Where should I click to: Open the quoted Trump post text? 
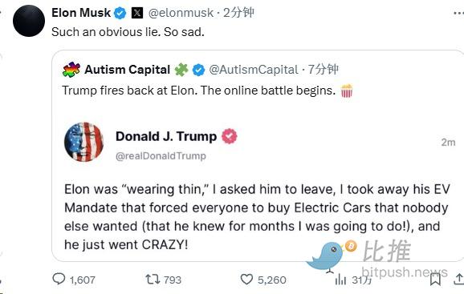[257, 217]
